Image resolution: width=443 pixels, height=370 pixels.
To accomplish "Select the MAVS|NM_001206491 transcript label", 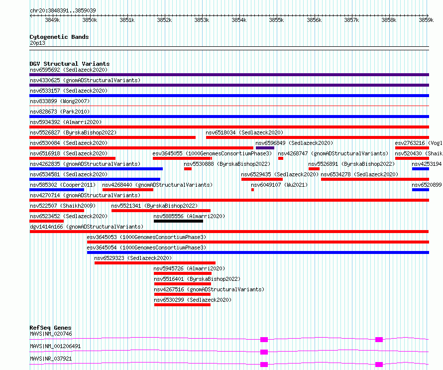I will pos(55,346).
